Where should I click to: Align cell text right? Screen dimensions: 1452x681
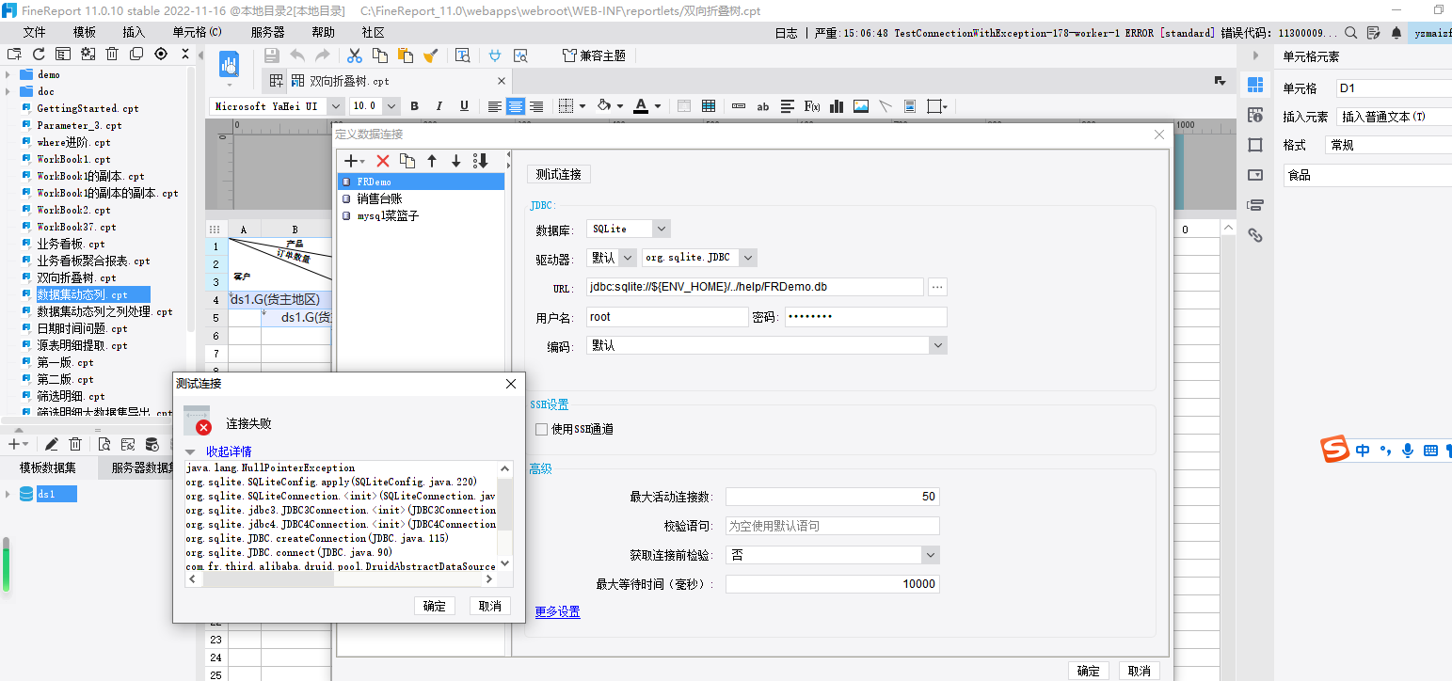[536, 106]
